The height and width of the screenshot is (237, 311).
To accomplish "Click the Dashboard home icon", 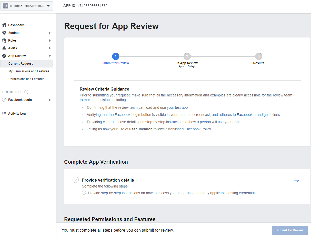I will [x=4, y=25].
